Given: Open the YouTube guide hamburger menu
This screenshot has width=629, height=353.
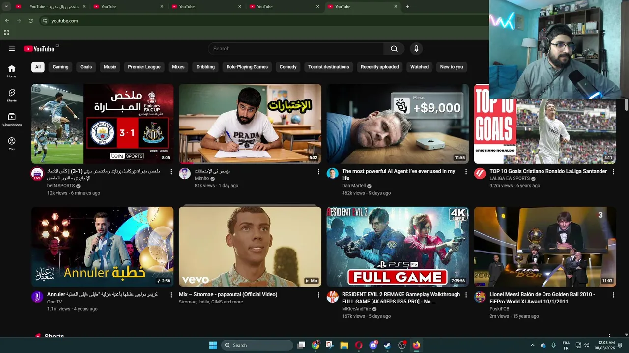Looking at the screenshot, I should pyautogui.click(x=12, y=49).
